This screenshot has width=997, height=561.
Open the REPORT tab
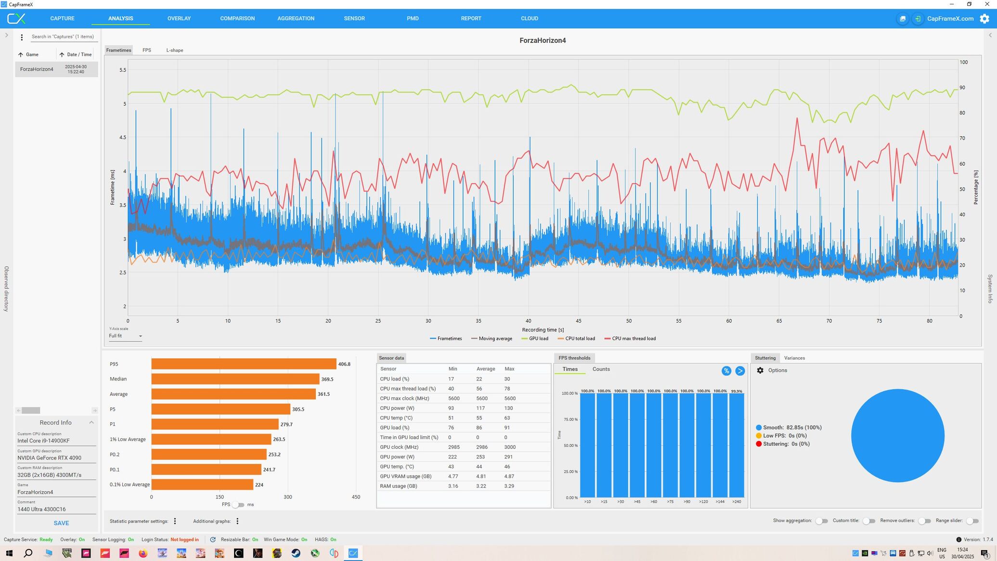pyautogui.click(x=471, y=18)
